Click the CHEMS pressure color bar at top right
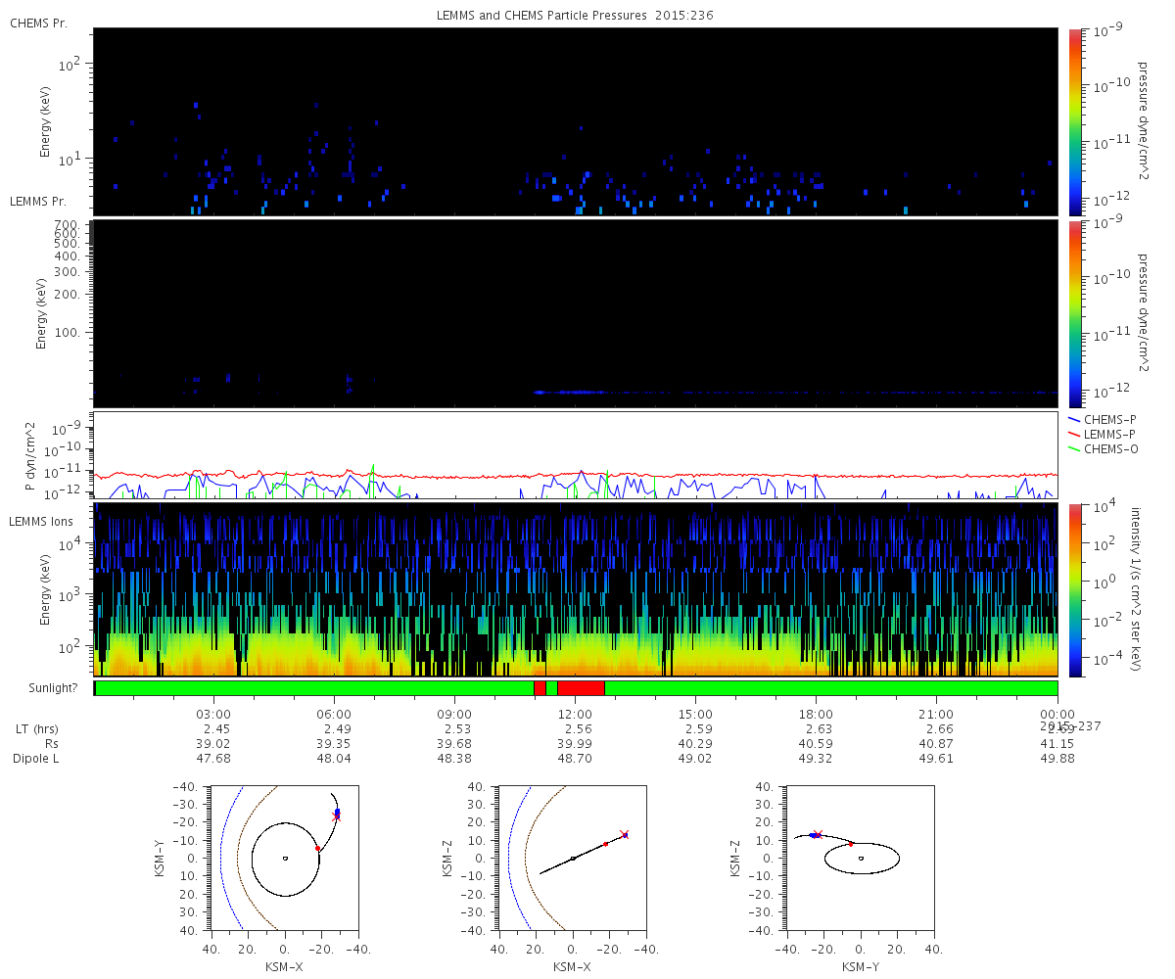The width and height of the screenshot is (1175, 979). tap(1074, 121)
